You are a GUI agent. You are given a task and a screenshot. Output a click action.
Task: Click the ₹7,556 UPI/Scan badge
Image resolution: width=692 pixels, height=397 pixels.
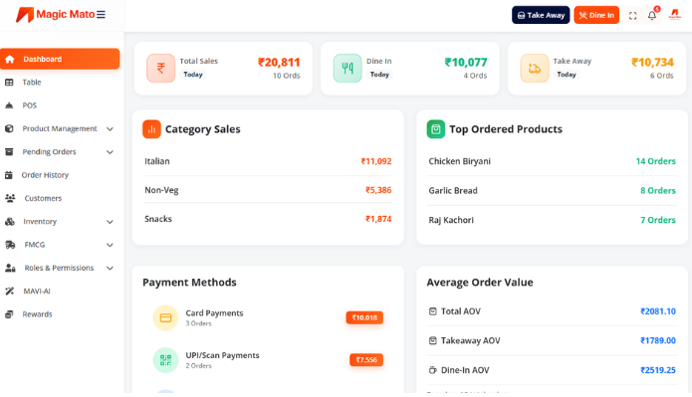click(366, 360)
